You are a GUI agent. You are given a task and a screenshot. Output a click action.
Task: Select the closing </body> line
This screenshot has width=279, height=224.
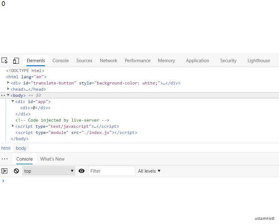20,139
